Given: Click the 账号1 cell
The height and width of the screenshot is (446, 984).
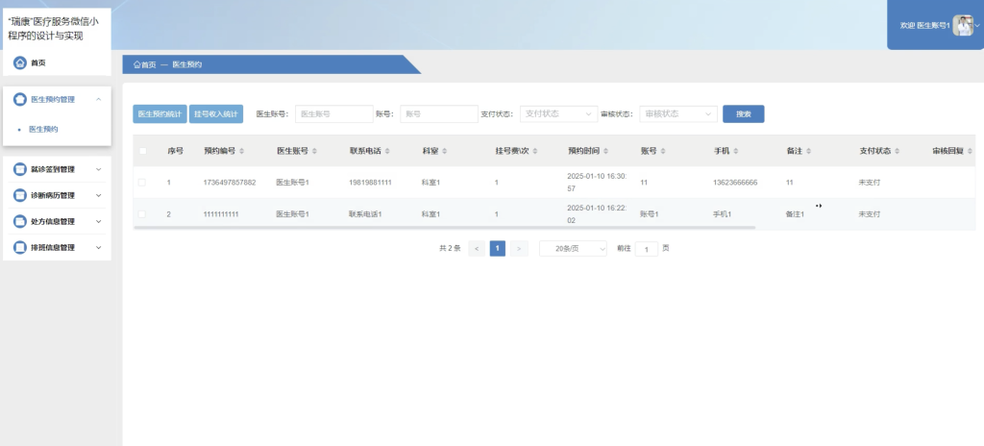Looking at the screenshot, I should [650, 214].
